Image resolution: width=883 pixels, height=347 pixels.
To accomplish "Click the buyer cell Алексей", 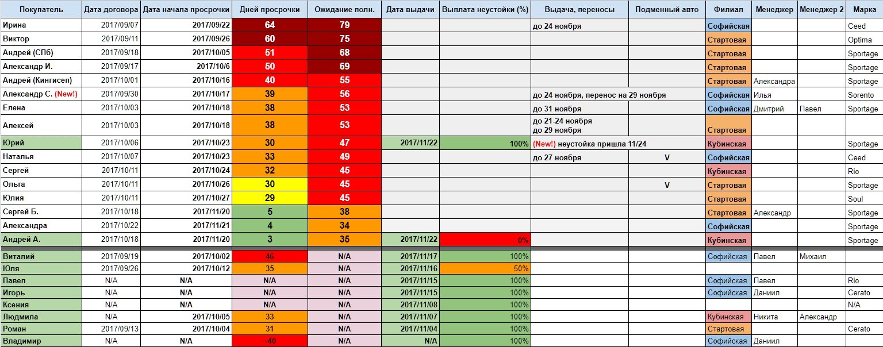I will pos(40,125).
